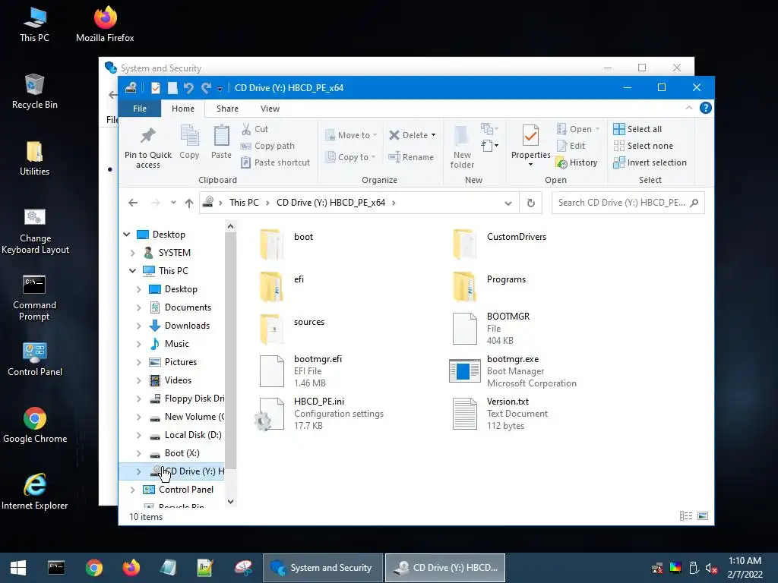Image resolution: width=778 pixels, height=583 pixels.
Task: Open Google Chrome from the taskbar
Action: point(93,568)
